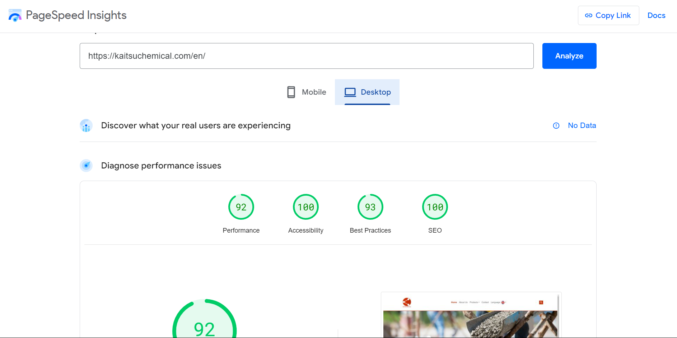The image size is (677, 338).
Task: Click the Diagnose performance issues radar icon
Action: tap(86, 166)
